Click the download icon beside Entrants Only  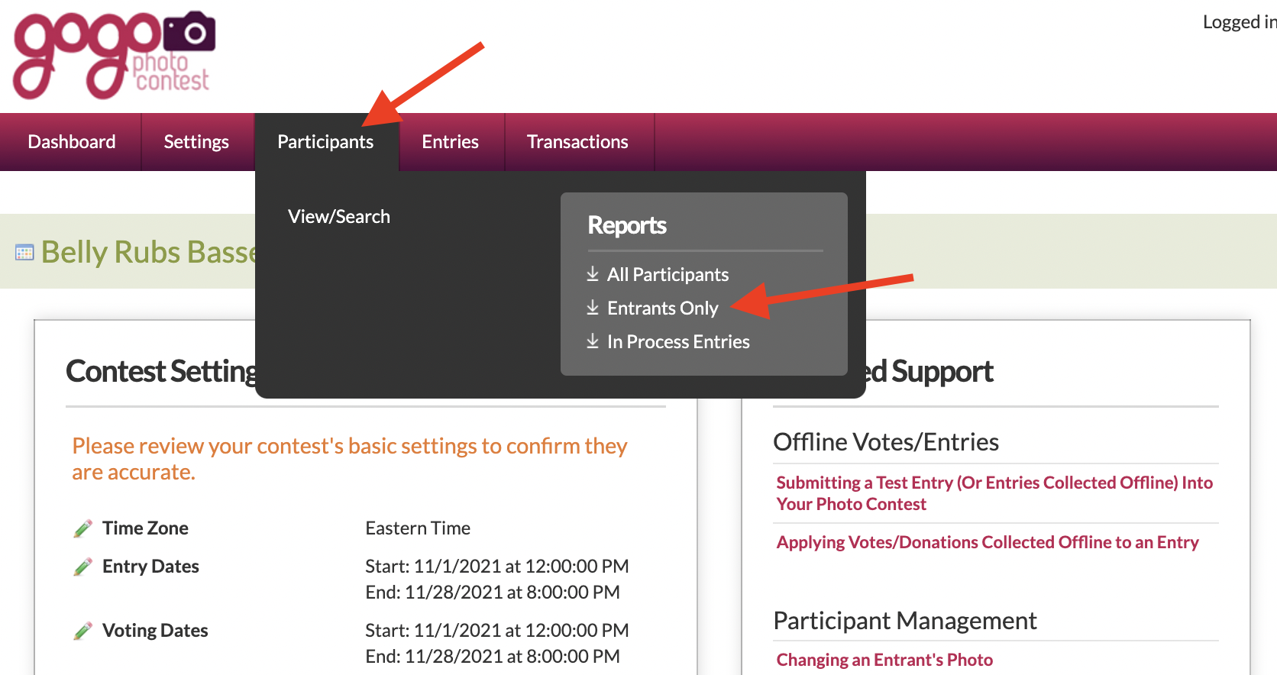tap(593, 307)
